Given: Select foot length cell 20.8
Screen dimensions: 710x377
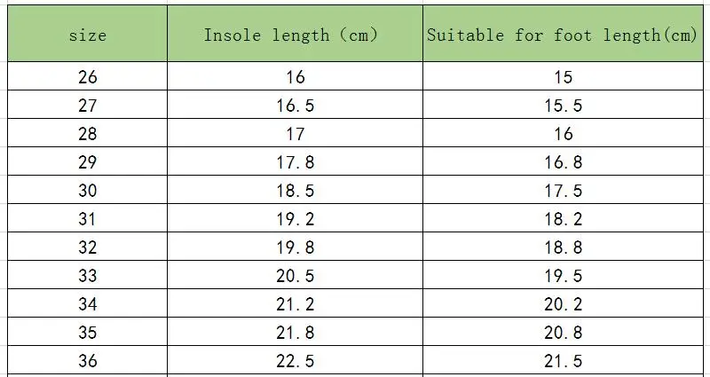Looking at the screenshot, I should coord(564,333).
